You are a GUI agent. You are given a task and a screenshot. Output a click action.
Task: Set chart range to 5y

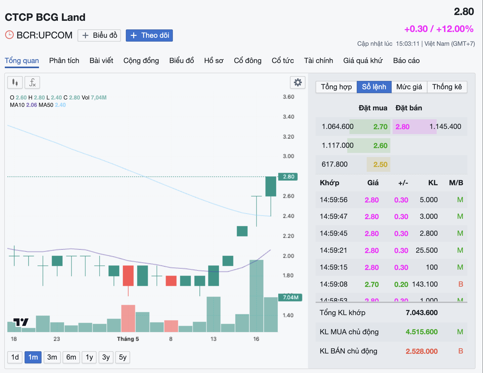click(x=123, y=357)
